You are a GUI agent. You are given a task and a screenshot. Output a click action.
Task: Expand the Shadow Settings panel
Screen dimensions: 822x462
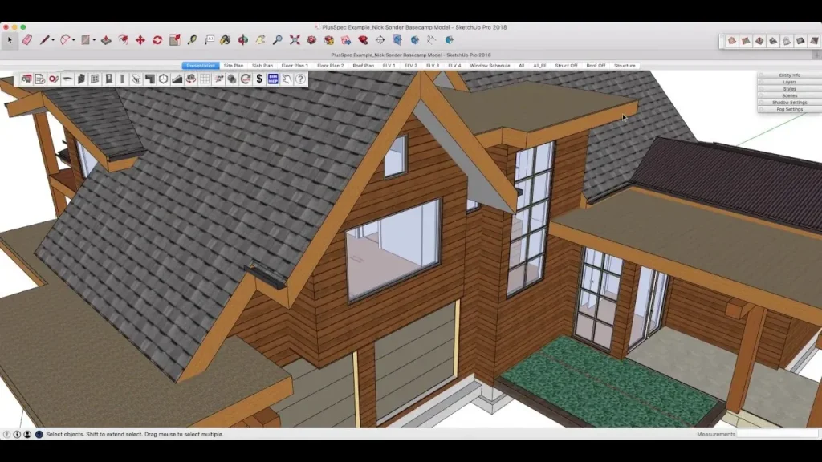coord(790,103)
